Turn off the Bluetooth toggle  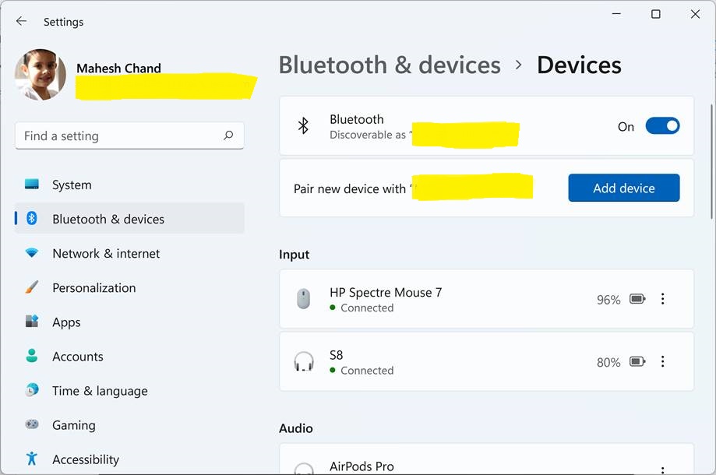662,125
